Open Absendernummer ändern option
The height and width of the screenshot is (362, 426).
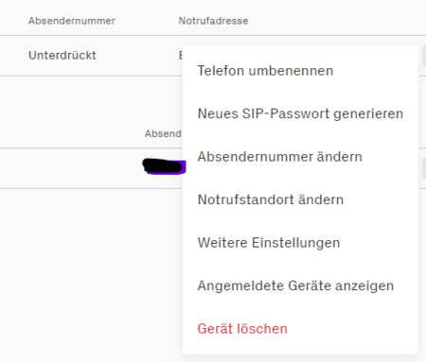(x=279, y=157)
